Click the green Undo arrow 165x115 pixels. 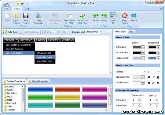pyautogui.click(x=96, y=16)
